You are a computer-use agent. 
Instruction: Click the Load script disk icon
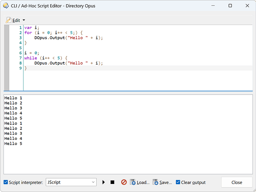133,182
